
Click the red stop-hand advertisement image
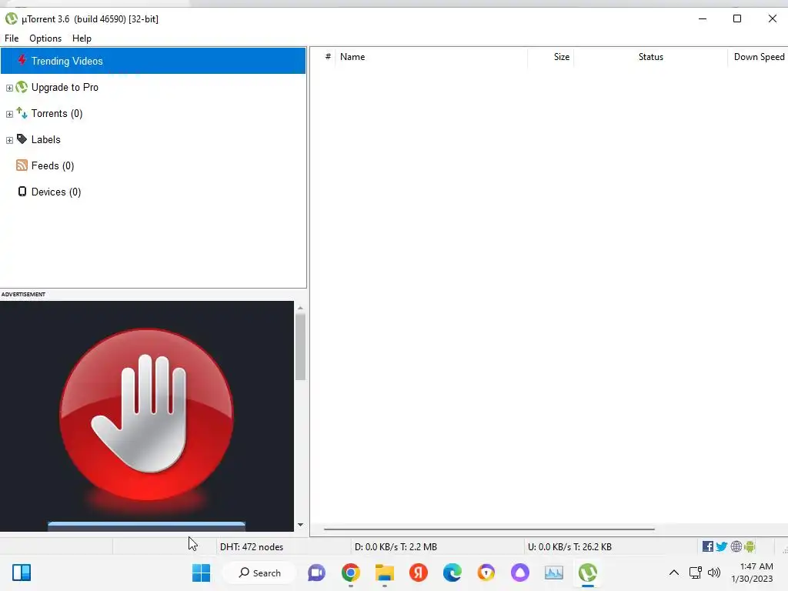tap(146, 415)
